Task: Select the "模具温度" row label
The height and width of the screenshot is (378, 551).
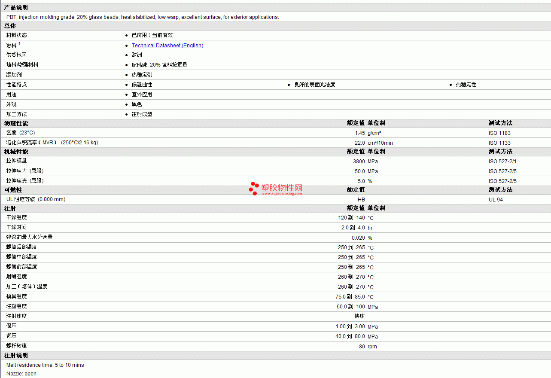Action: 16,296
